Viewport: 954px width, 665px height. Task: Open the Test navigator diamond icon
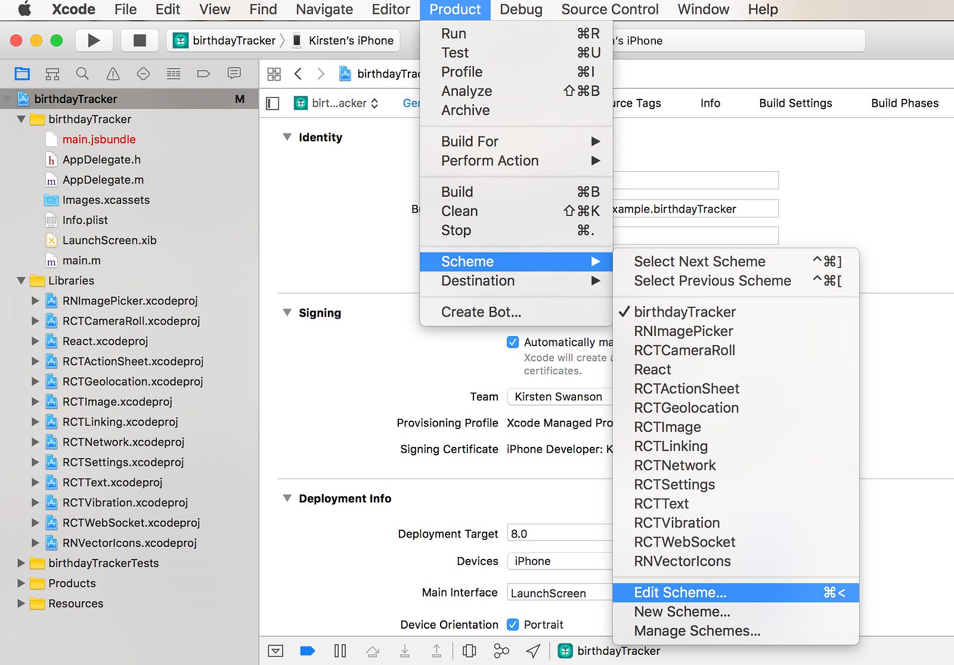[x=143, y=74]
